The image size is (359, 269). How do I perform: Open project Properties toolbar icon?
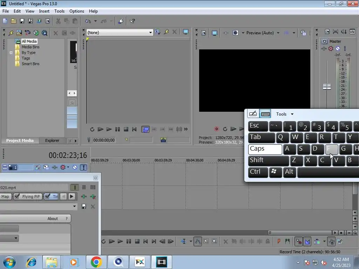point(47,21)
